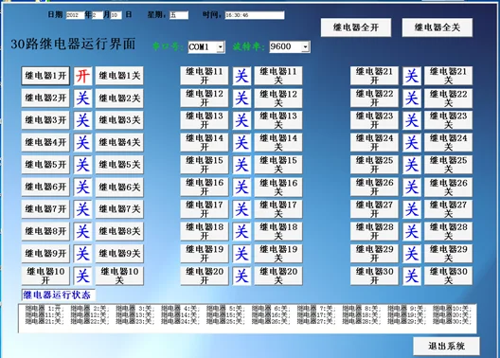Click relay 2 blue 关 status indicator

pos(82,98)
